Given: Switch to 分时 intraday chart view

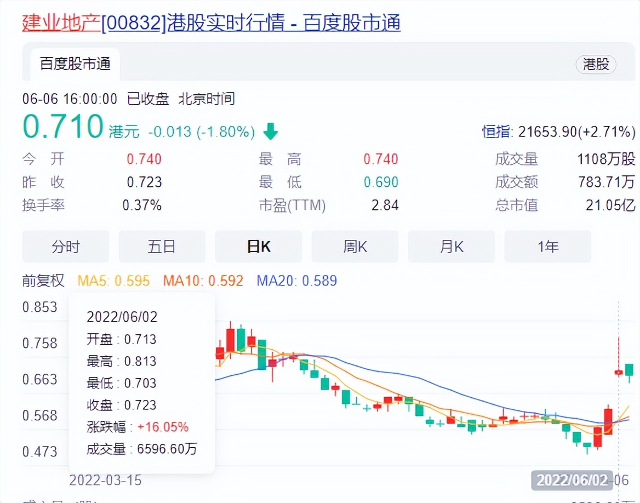Looking at the screenshot, I should tap(65, 247).
